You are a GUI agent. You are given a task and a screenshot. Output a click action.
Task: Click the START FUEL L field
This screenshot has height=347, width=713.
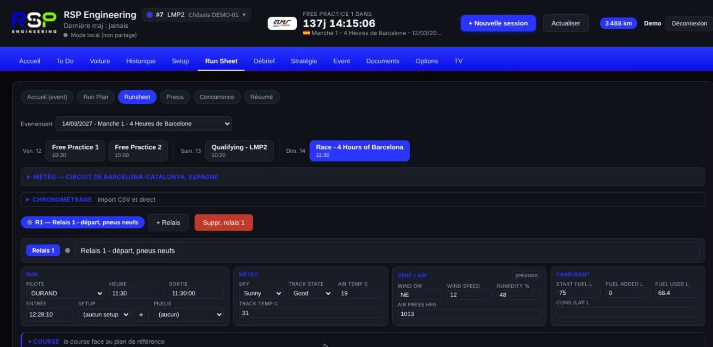pos(578,293)
